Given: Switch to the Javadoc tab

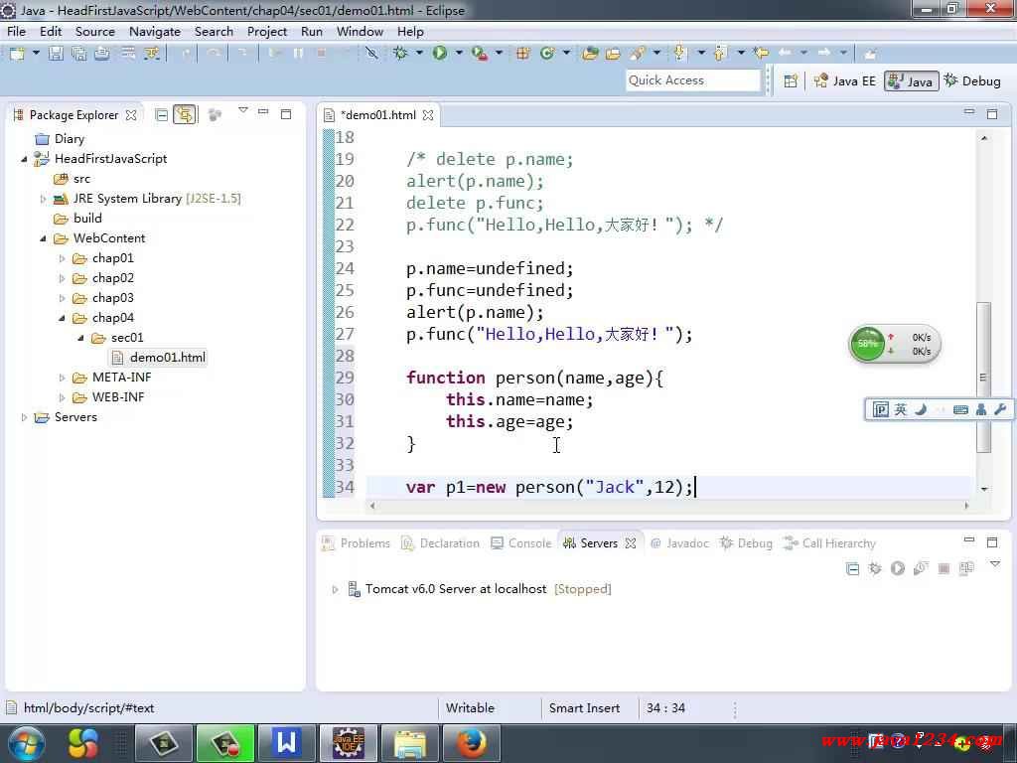Looking at the screenshot, I should click(x=679, y=543).
